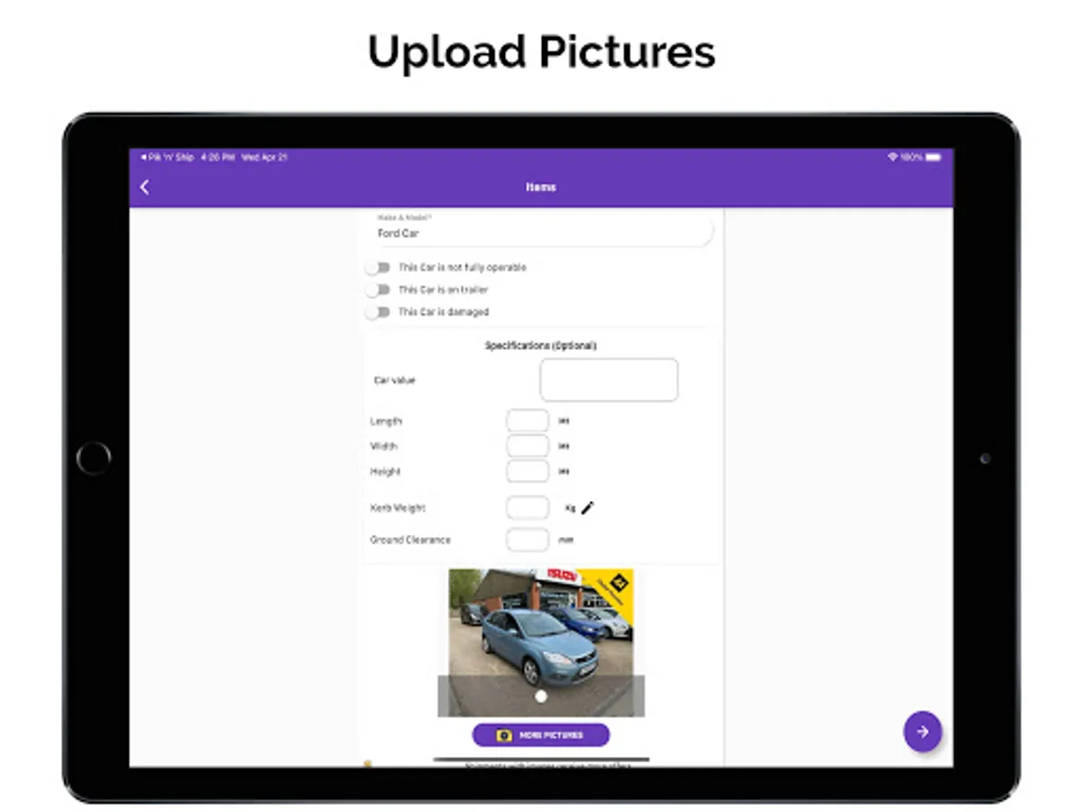This screenshot has width=1082, height=812.
Task: Tap the More Pictures button
Action: pos(541,735)
